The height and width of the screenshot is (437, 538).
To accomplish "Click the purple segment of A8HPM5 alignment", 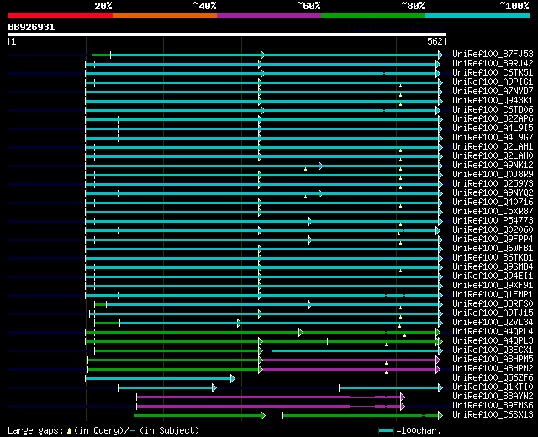I will (x=350, y=361).
